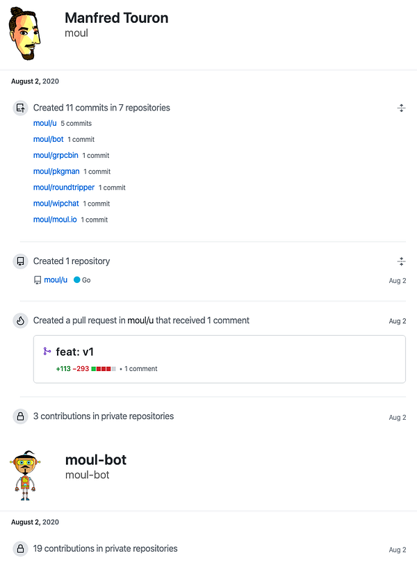
Task: Click the repository created icon
Action: point(21,261)
